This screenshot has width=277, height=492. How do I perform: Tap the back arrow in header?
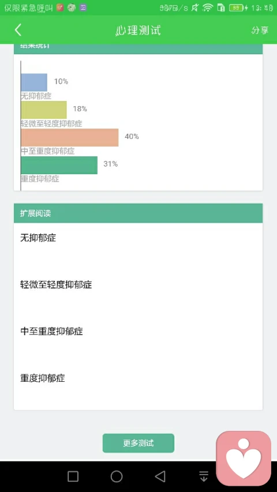click(x=18, y=30)
